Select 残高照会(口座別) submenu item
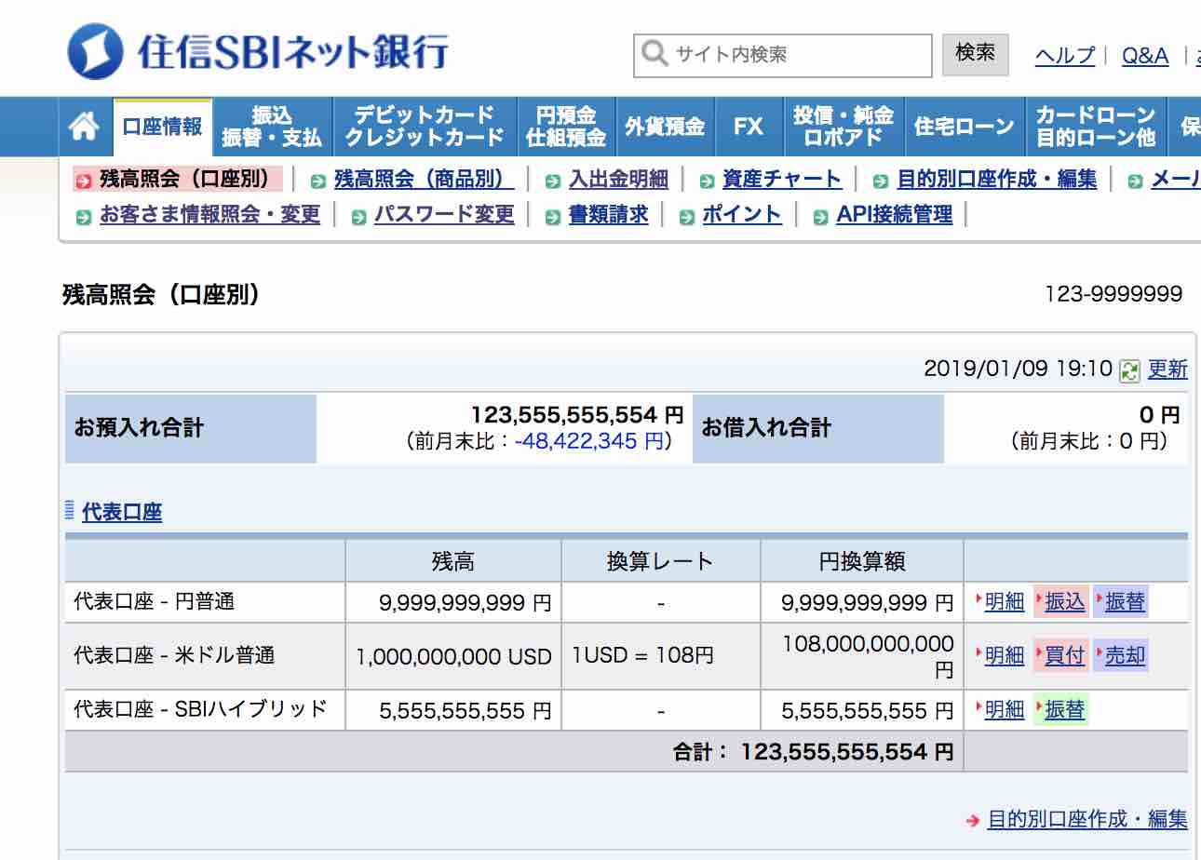The height and width of the screenshot is (860, 1201). pyautogui.click(x=178, y=179)
